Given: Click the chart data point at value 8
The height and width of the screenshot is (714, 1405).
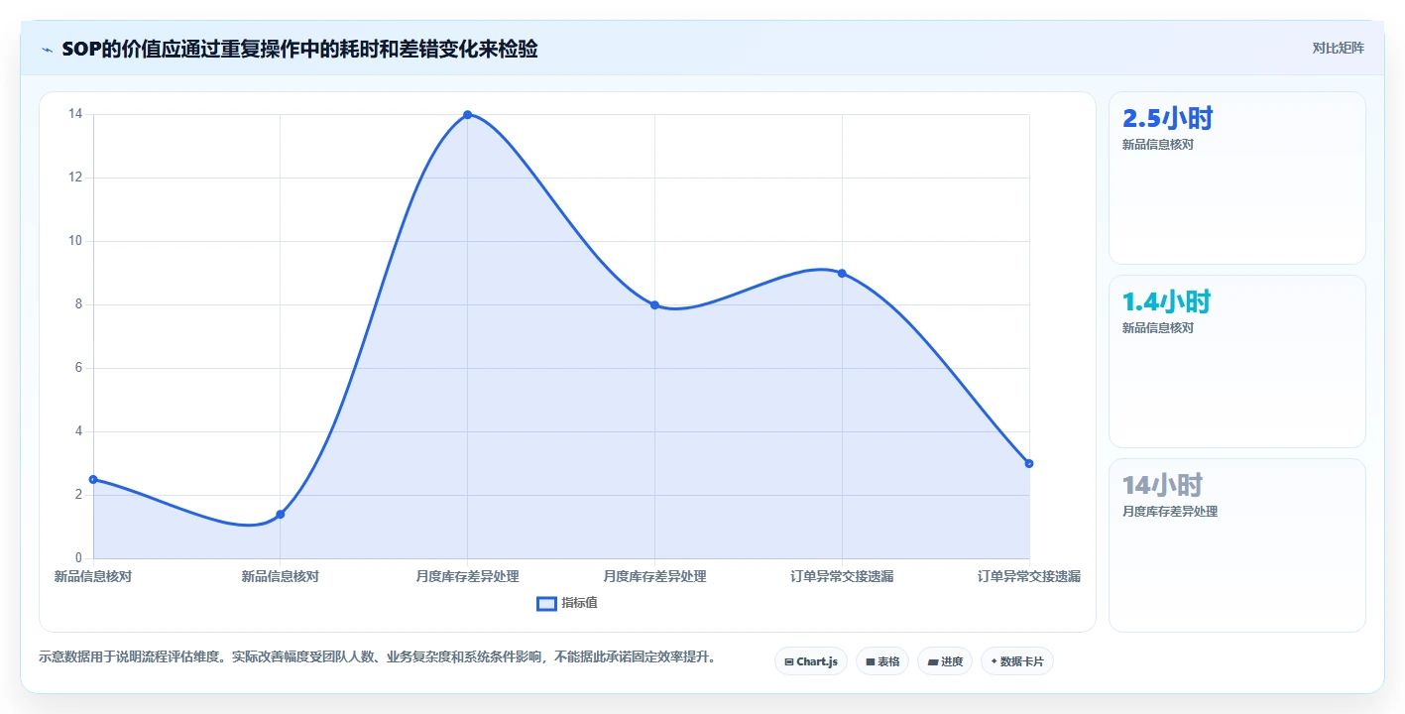Looking at the screenshot, I should pyautogui.click(x=654, y=304).
